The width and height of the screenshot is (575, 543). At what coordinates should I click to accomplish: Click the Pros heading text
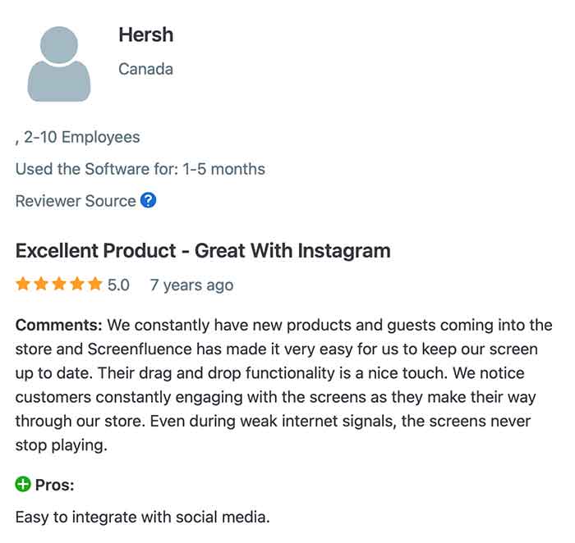point(54,486)
